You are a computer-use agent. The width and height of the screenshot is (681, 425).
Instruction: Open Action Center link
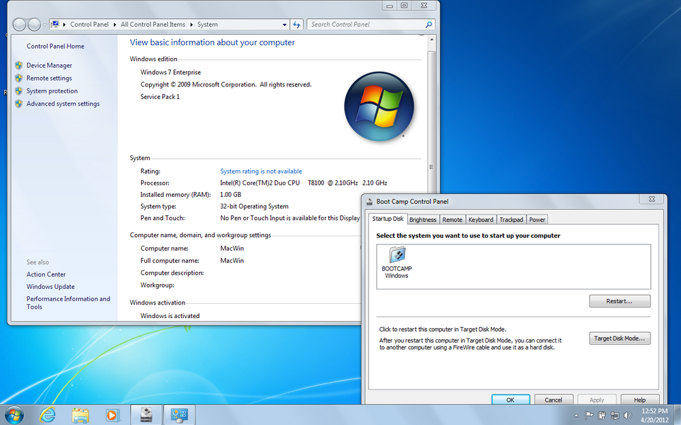point(46,274)
